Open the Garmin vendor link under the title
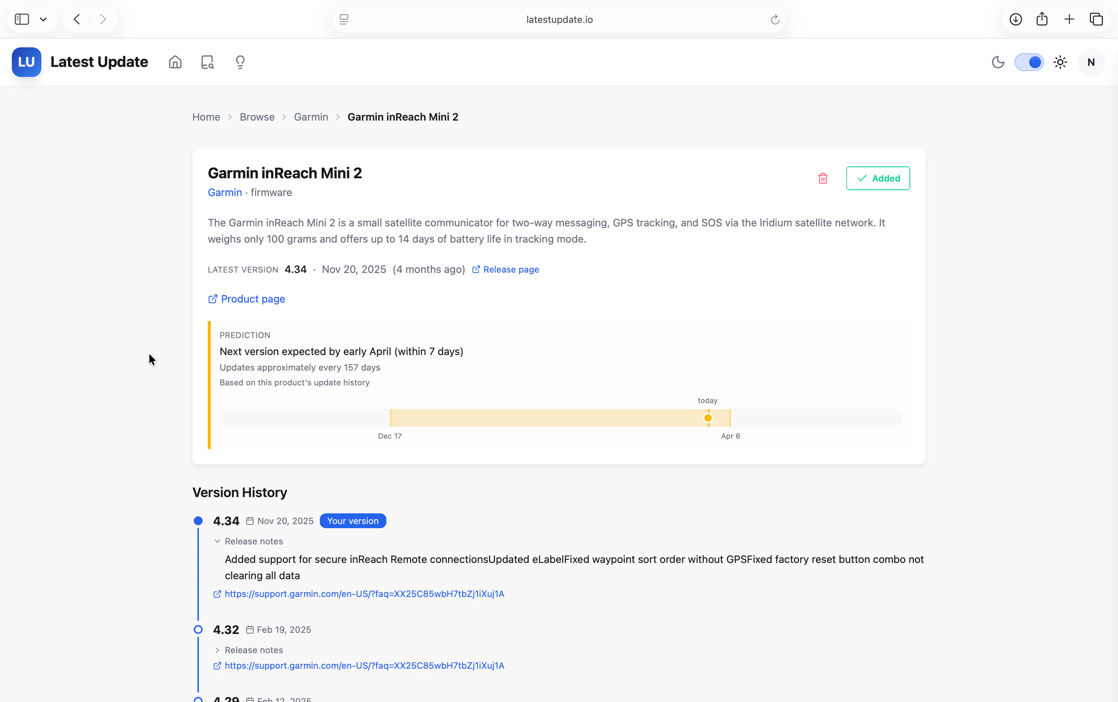This screenshot has height=702, width=1118. 225,192
